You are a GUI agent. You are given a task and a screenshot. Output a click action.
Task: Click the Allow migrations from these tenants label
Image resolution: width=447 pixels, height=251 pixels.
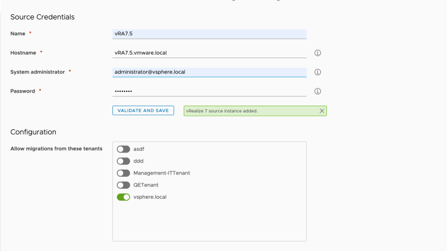click(56, 148)
